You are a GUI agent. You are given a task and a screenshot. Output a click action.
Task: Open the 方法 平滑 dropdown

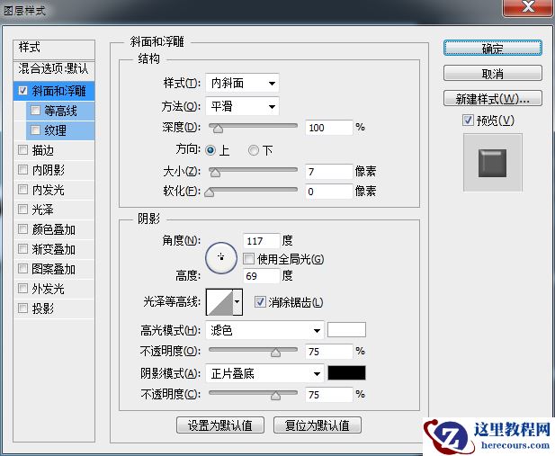242,106
